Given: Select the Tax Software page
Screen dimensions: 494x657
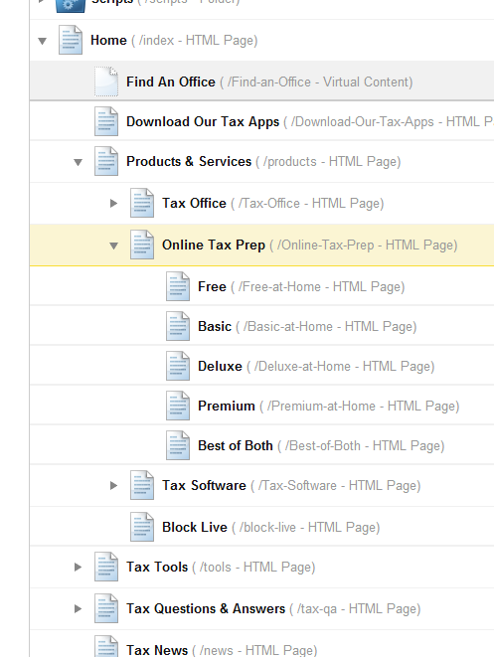Looking at the screenshot, I should pyautogui.click(x=204, y=486).
